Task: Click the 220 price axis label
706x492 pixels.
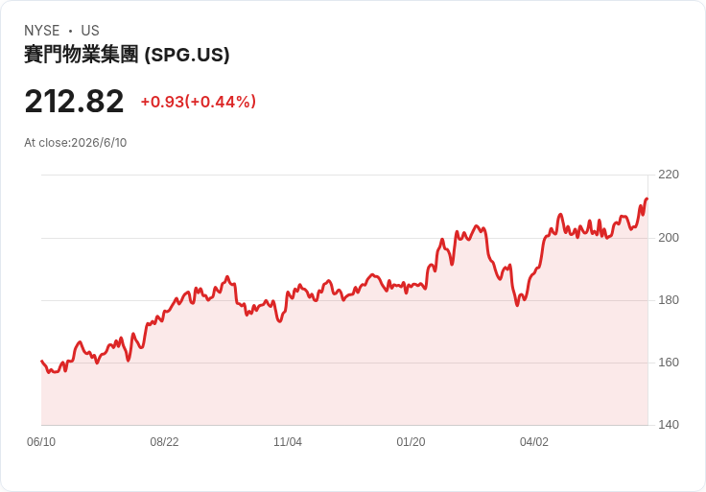Action: [669, 175]
